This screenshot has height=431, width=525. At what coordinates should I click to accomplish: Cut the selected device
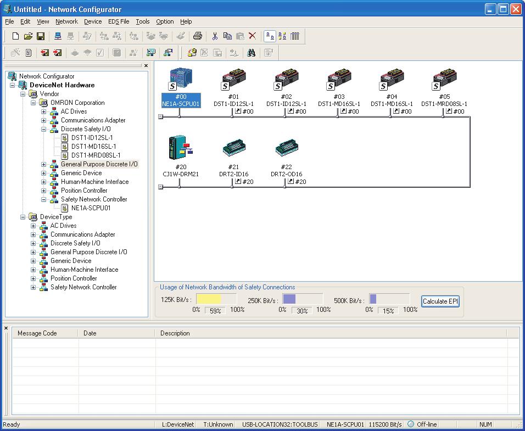click(x=215, y=36)
